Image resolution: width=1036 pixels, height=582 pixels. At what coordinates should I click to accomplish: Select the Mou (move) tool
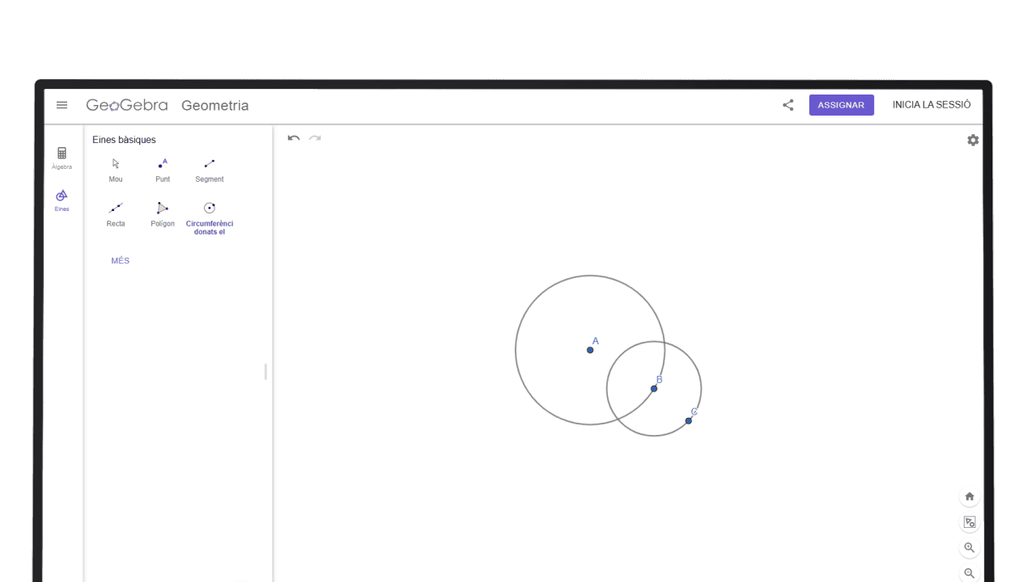116,169
